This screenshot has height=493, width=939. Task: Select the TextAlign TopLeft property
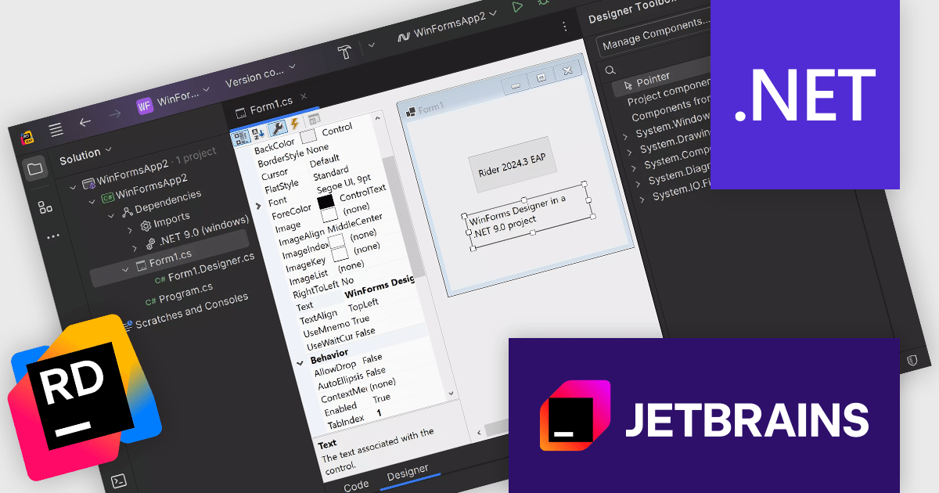pyautogui.click(x=339, y=310)
